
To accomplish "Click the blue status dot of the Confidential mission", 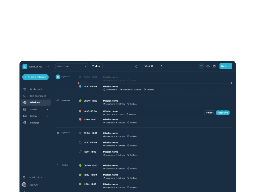I will [80, 87].
